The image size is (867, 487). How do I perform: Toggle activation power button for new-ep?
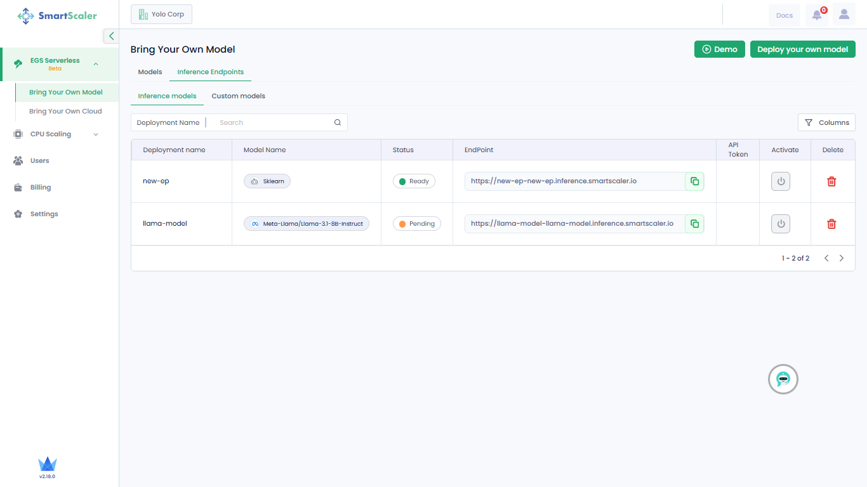[781, 181]
